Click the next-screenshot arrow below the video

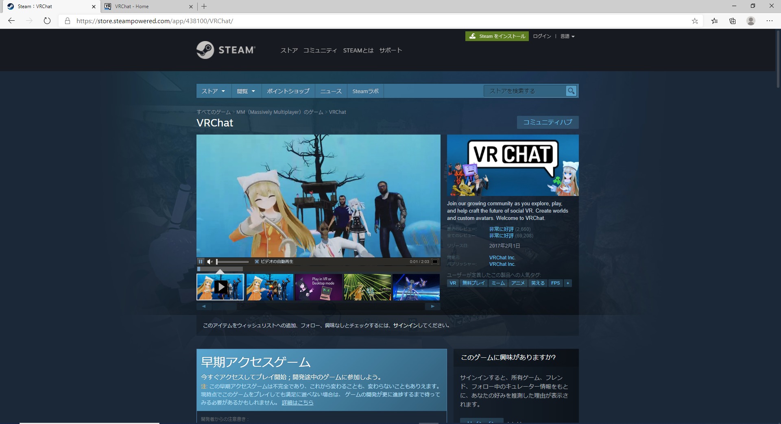pos(432,306)
